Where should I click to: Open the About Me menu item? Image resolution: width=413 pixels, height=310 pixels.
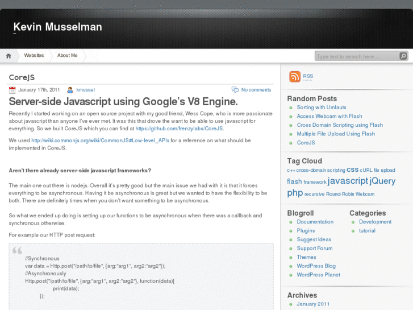[x=67, y=56]
